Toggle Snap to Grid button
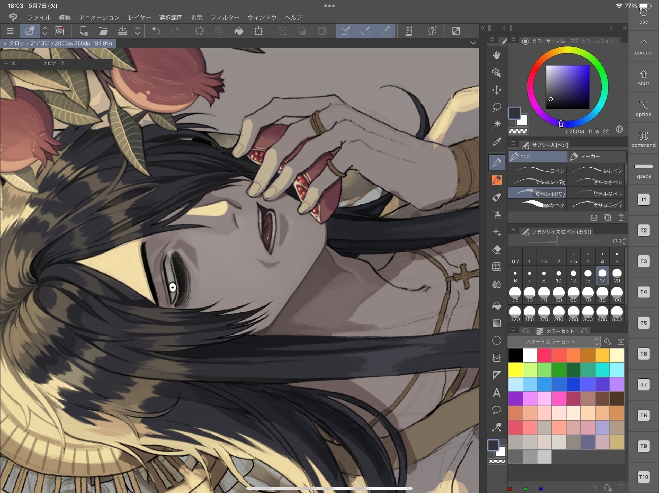 tap(385, 31)
